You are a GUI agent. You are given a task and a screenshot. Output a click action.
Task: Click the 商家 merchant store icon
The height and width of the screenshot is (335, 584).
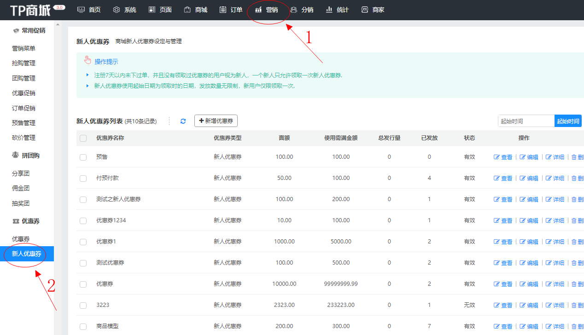coord(365,10)
